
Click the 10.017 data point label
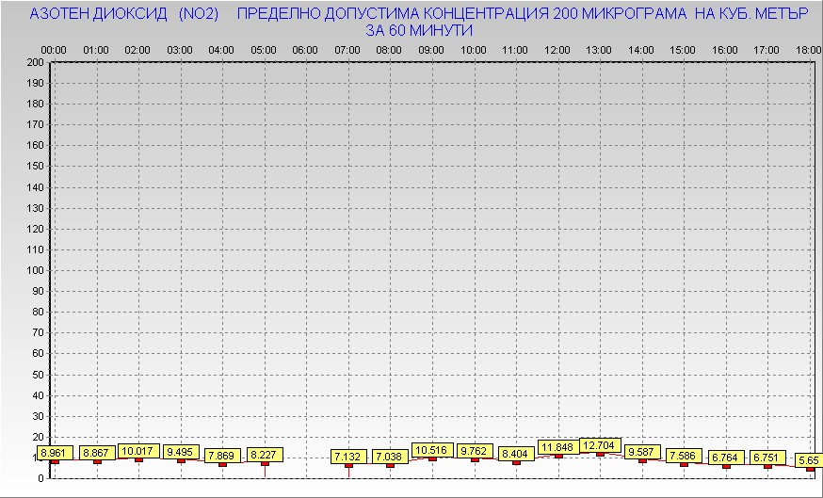coord(138,451)
